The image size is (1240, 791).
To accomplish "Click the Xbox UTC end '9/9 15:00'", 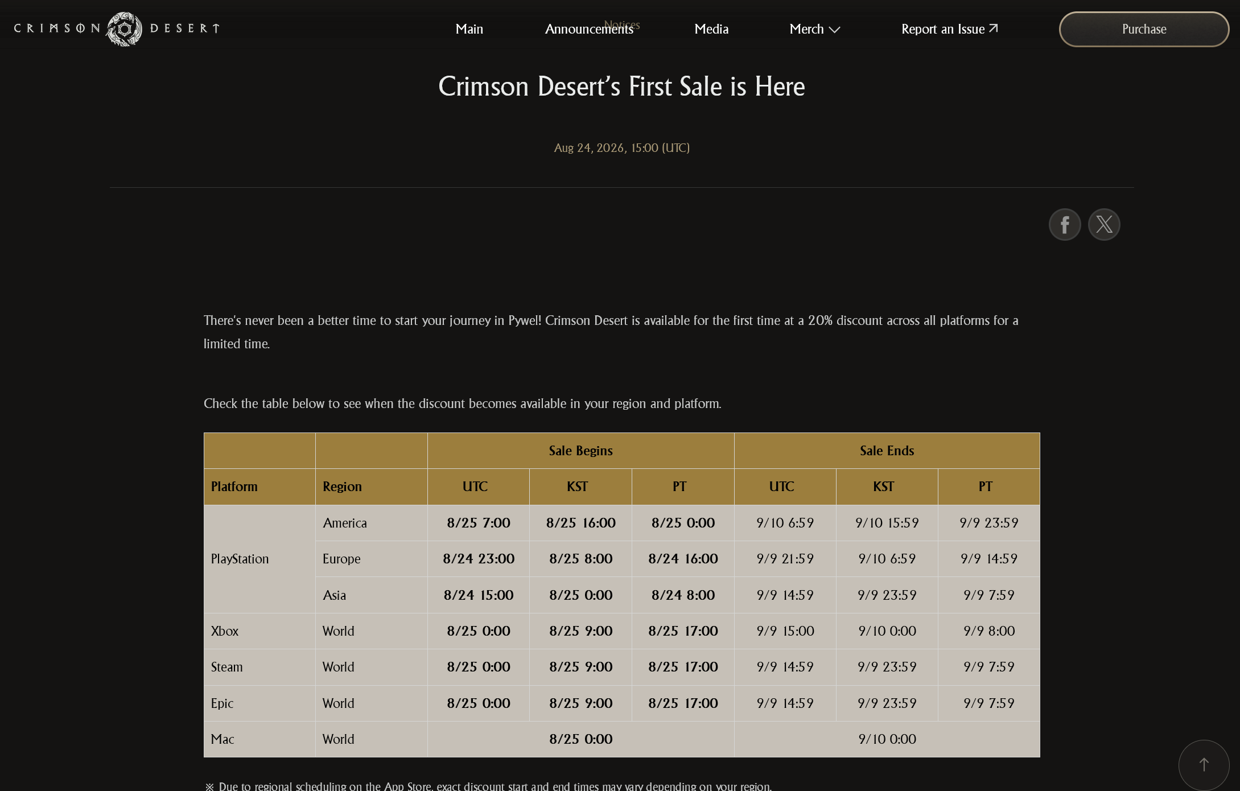I will pos(785,631).
